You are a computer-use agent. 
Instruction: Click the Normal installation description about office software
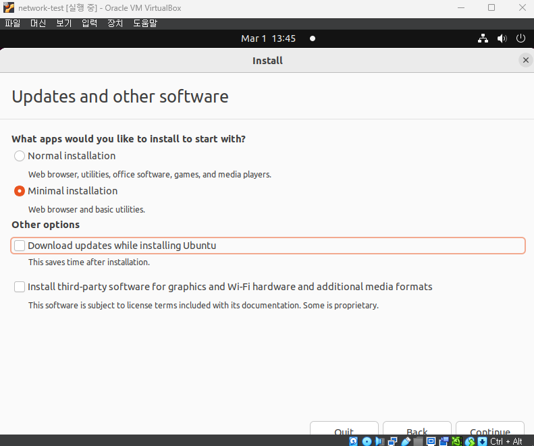(x=150, y=174)
